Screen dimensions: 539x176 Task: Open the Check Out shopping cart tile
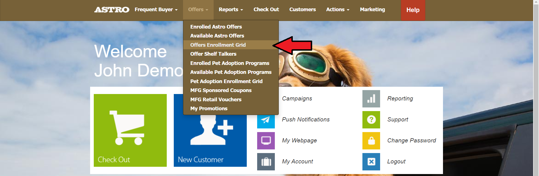tap(130, 130)
